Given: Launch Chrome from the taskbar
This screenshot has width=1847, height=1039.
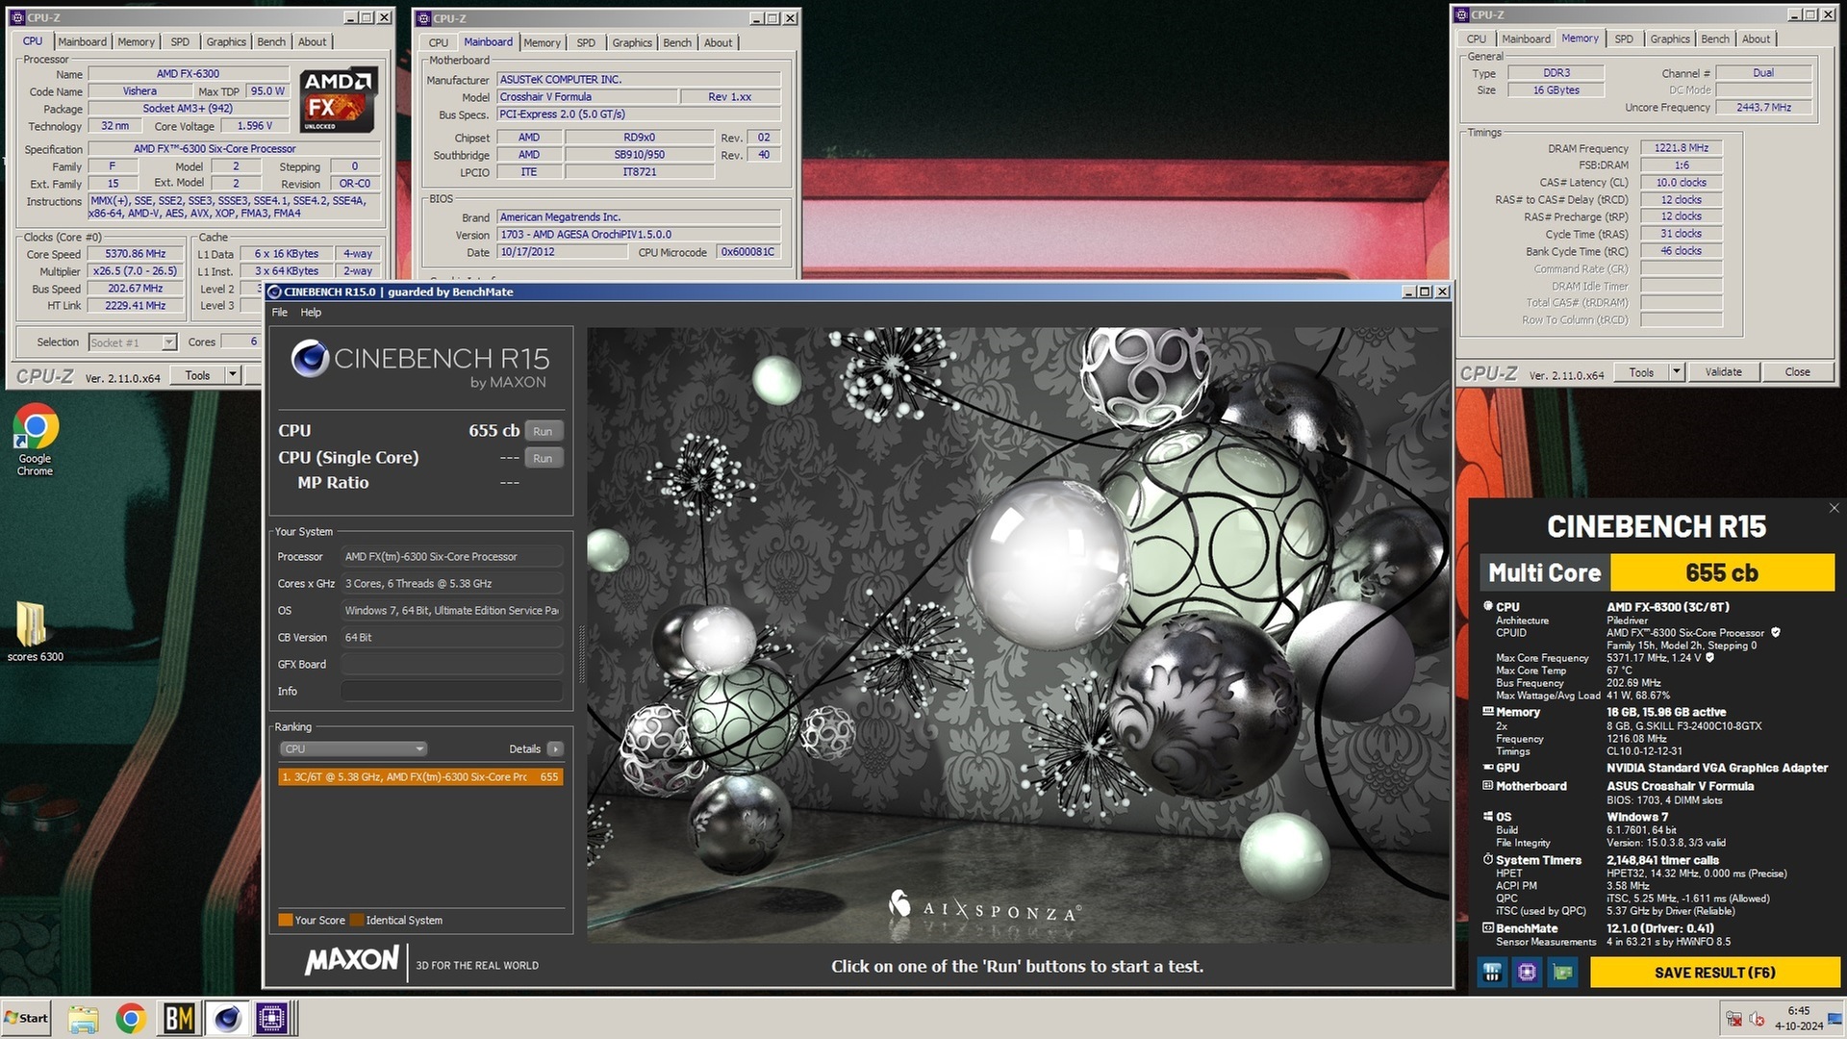Looking at the screenshot, I should pos(131,1018).
